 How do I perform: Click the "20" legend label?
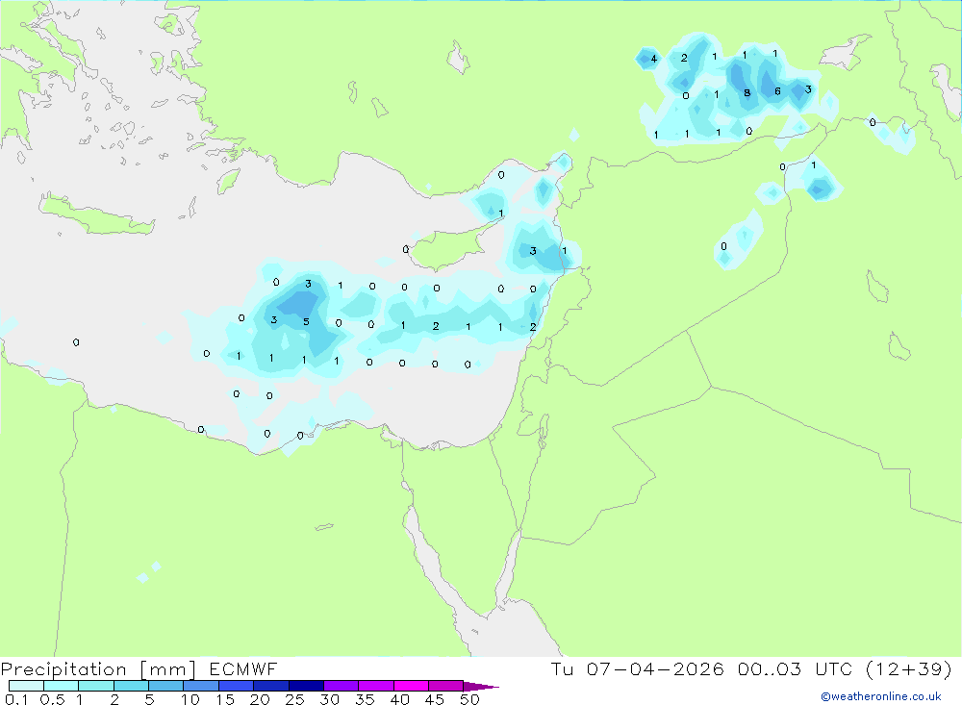(260, 699)
